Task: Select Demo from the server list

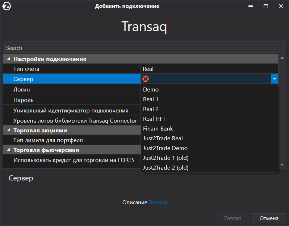Action: pyautogui.click(x=209, y=89)
